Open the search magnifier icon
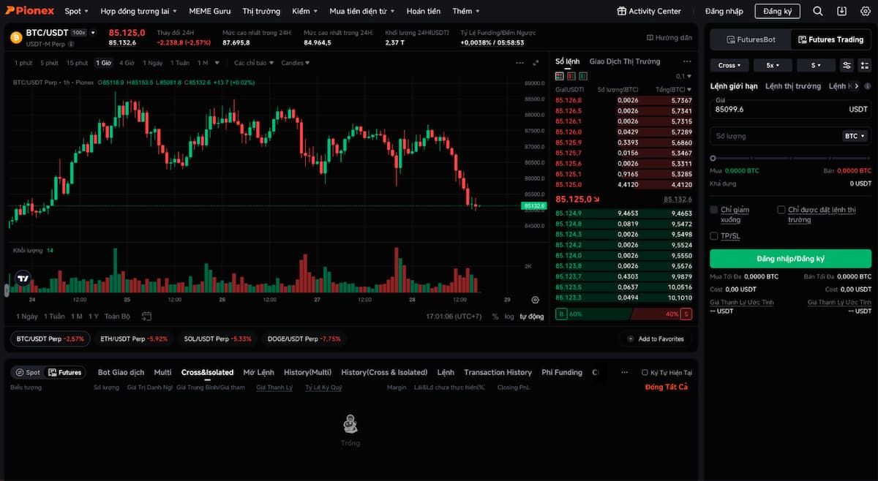The width and height of the screenshot is (878, 481). point(818,11)
